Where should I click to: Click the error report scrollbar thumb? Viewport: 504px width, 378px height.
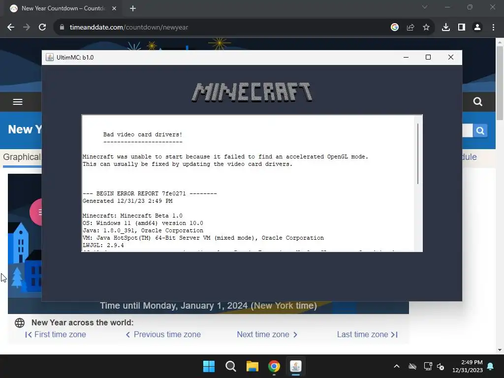point(418,154)
